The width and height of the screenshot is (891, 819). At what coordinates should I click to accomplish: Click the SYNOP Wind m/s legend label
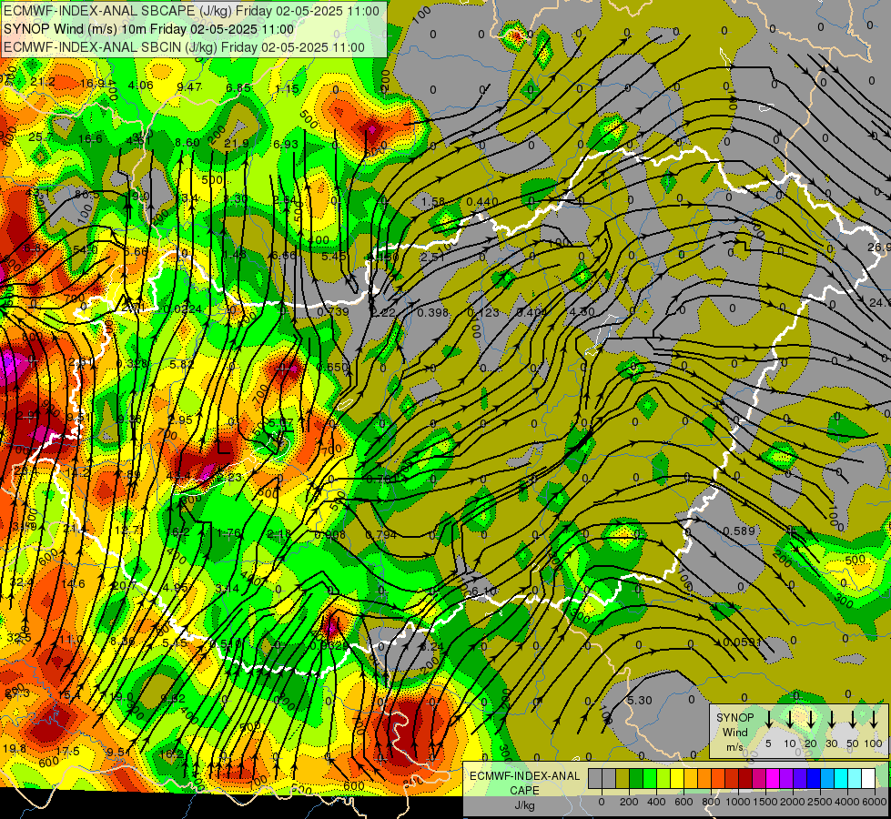[x=734, y=733]
